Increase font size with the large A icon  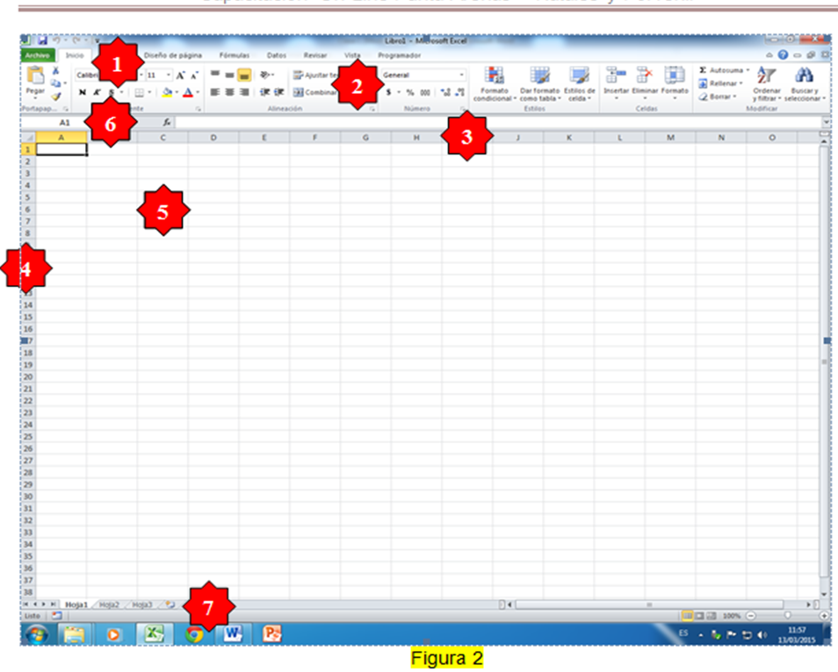point(181,75)
